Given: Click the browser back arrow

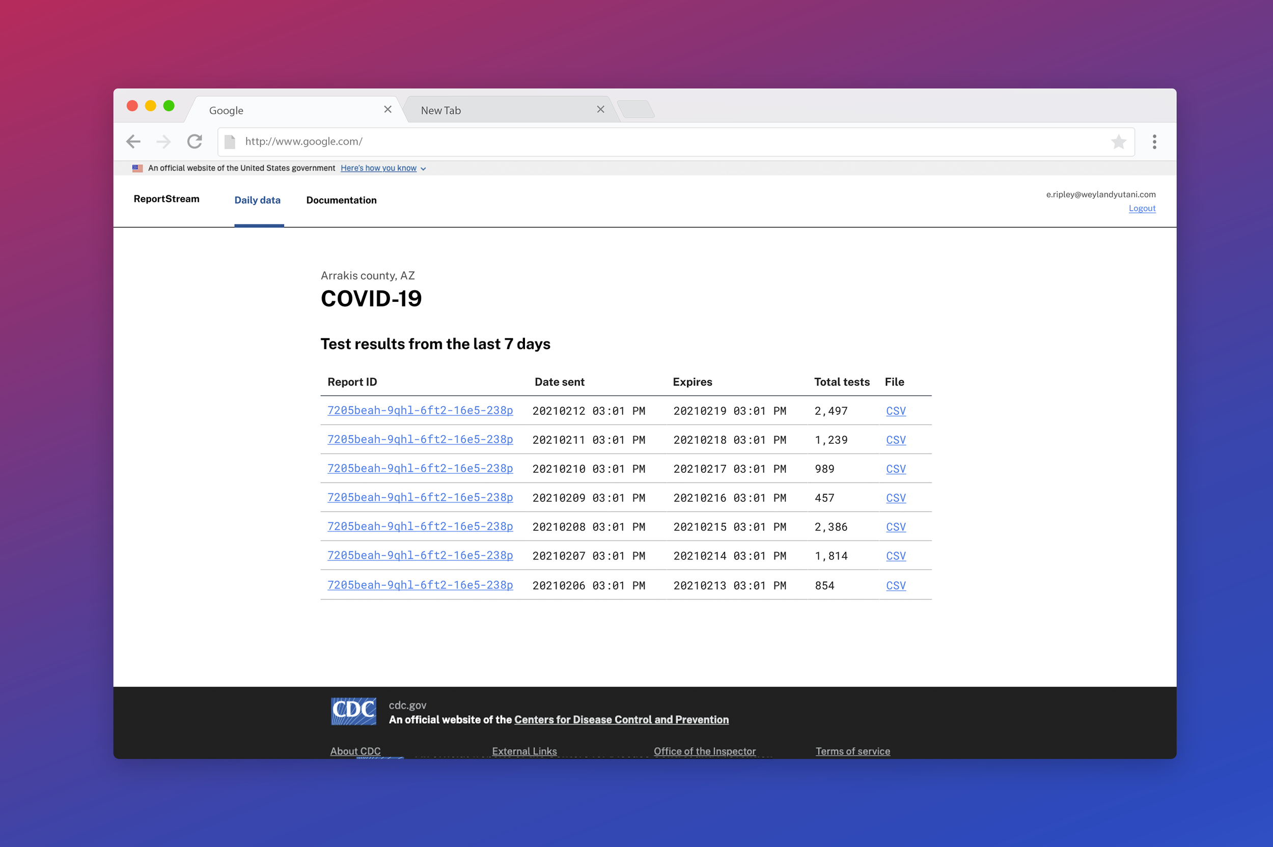Looking at the screenshot, I should click(x=133, y=142).
